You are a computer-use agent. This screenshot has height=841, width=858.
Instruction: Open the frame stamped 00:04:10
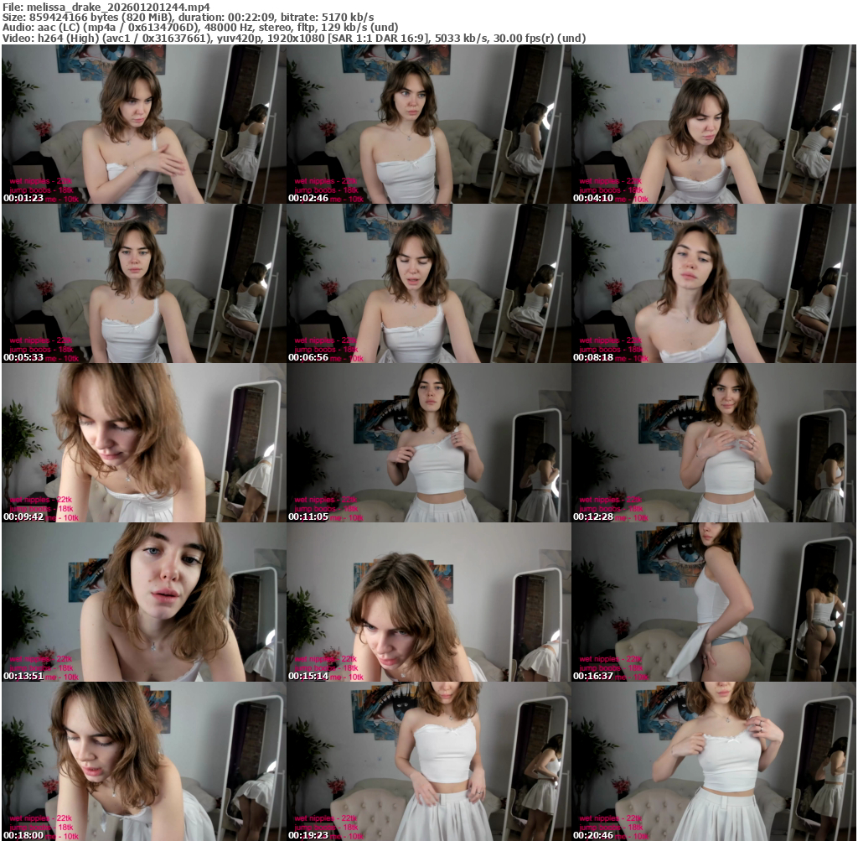click(714, 124)
